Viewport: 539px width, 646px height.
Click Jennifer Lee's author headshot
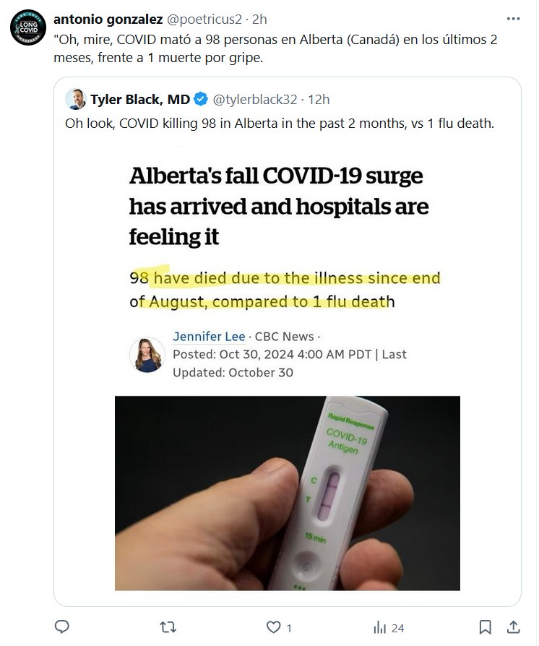[147, 355]
